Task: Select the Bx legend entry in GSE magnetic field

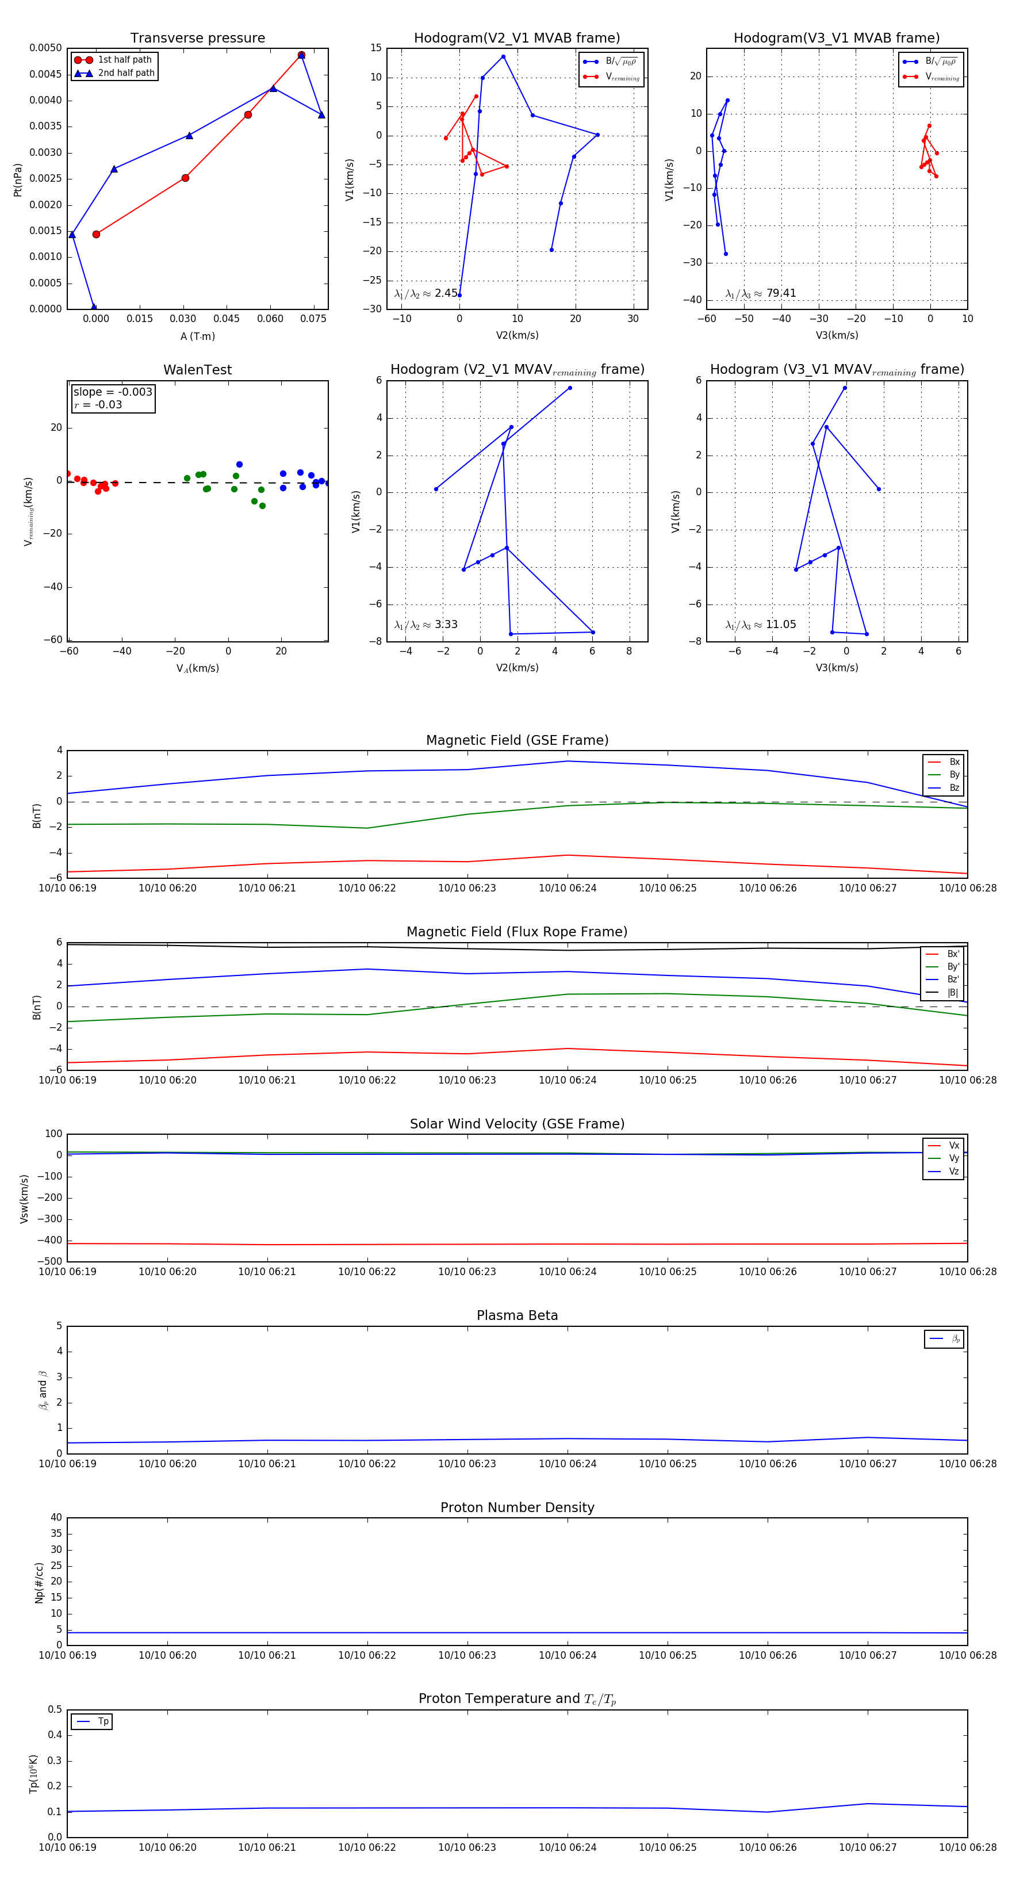Action: [x=944, y=762]
